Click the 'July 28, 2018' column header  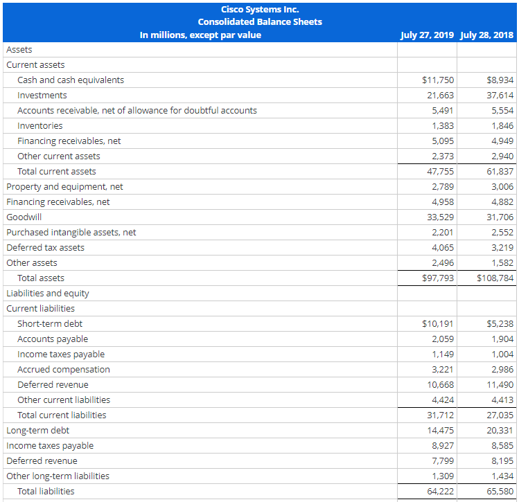[486, 35]
